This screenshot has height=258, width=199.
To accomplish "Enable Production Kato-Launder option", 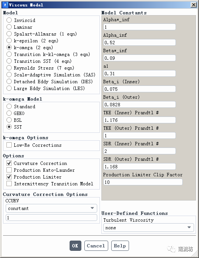I will (9, 170).
